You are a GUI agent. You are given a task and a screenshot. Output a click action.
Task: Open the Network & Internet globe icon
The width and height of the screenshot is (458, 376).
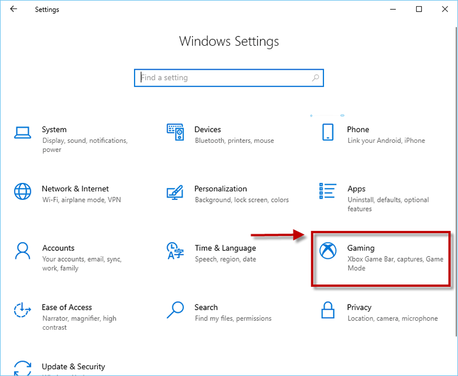tap(22, 191)
